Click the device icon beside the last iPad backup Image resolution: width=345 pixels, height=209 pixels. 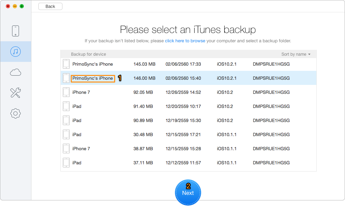click(66, 163)
